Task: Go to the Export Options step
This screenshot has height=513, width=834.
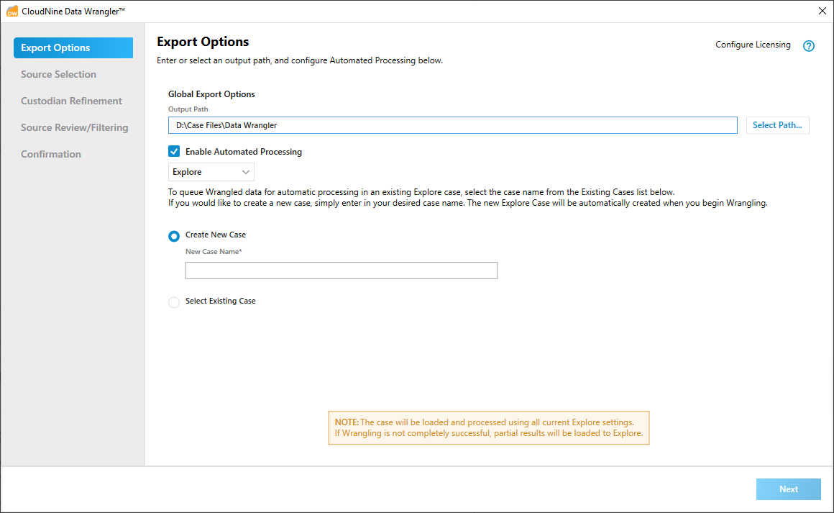Action: coord(73,48)
